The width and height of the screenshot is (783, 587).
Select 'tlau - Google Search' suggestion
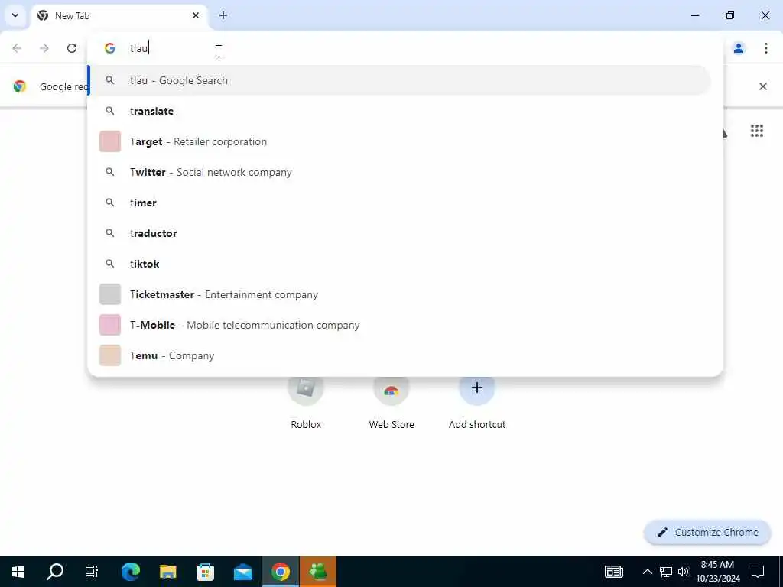click(399, 80)
